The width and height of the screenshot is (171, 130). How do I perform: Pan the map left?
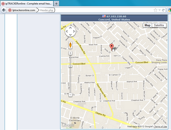(x=67, y=31)
